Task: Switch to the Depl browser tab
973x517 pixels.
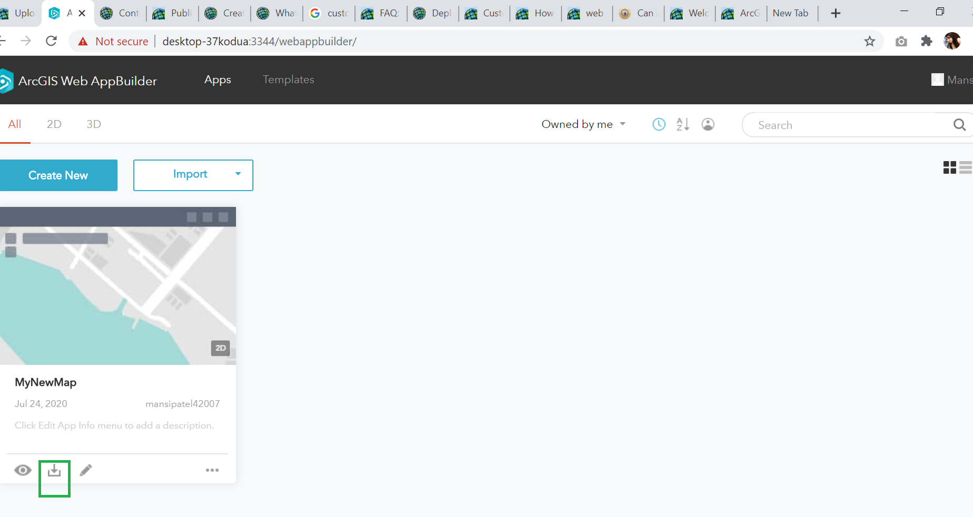Action: click(x=433, y=13)
